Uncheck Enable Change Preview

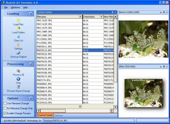5,113
